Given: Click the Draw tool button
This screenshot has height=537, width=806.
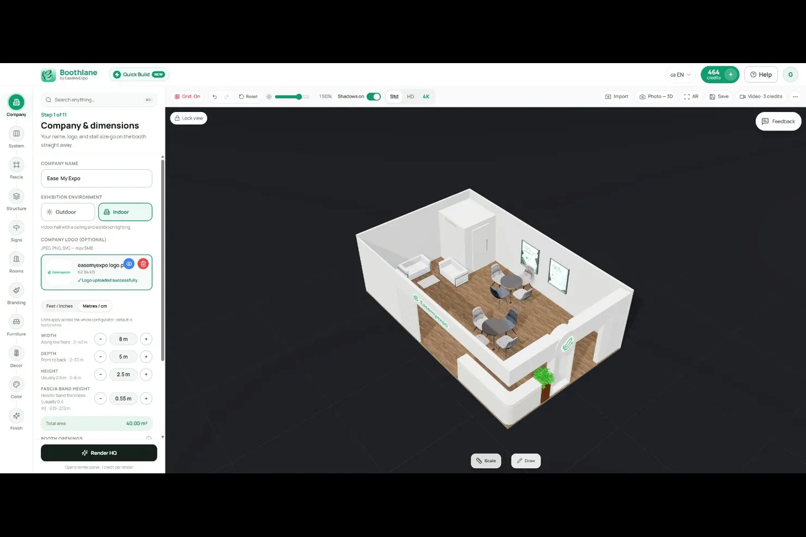Looking at the screenshot, I should [x=526, y=461].
